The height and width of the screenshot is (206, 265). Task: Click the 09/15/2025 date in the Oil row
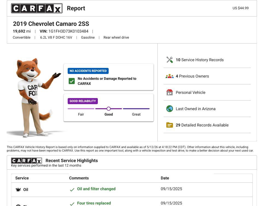(x=171, y=189)
